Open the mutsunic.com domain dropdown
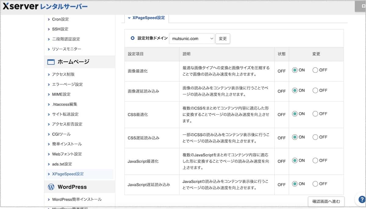Viewport: 366px width, 209px height. tap(192, 38)
